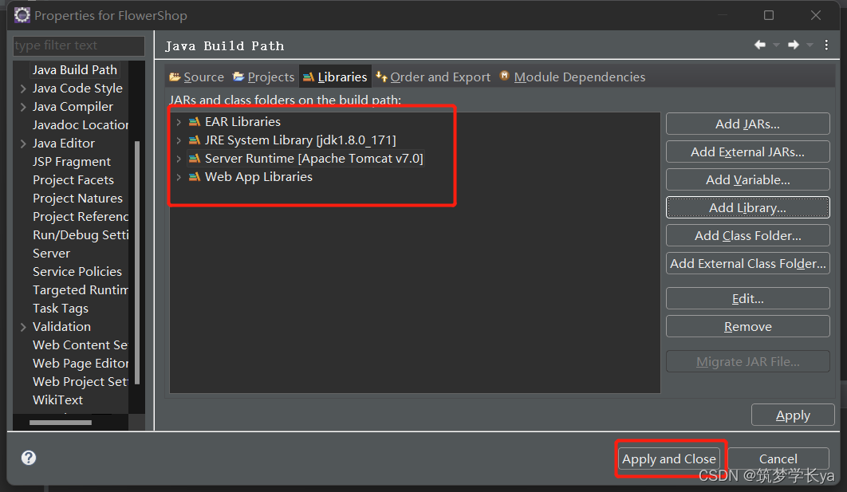
Task: Click the Add Variable button
Action: point(747,180)
